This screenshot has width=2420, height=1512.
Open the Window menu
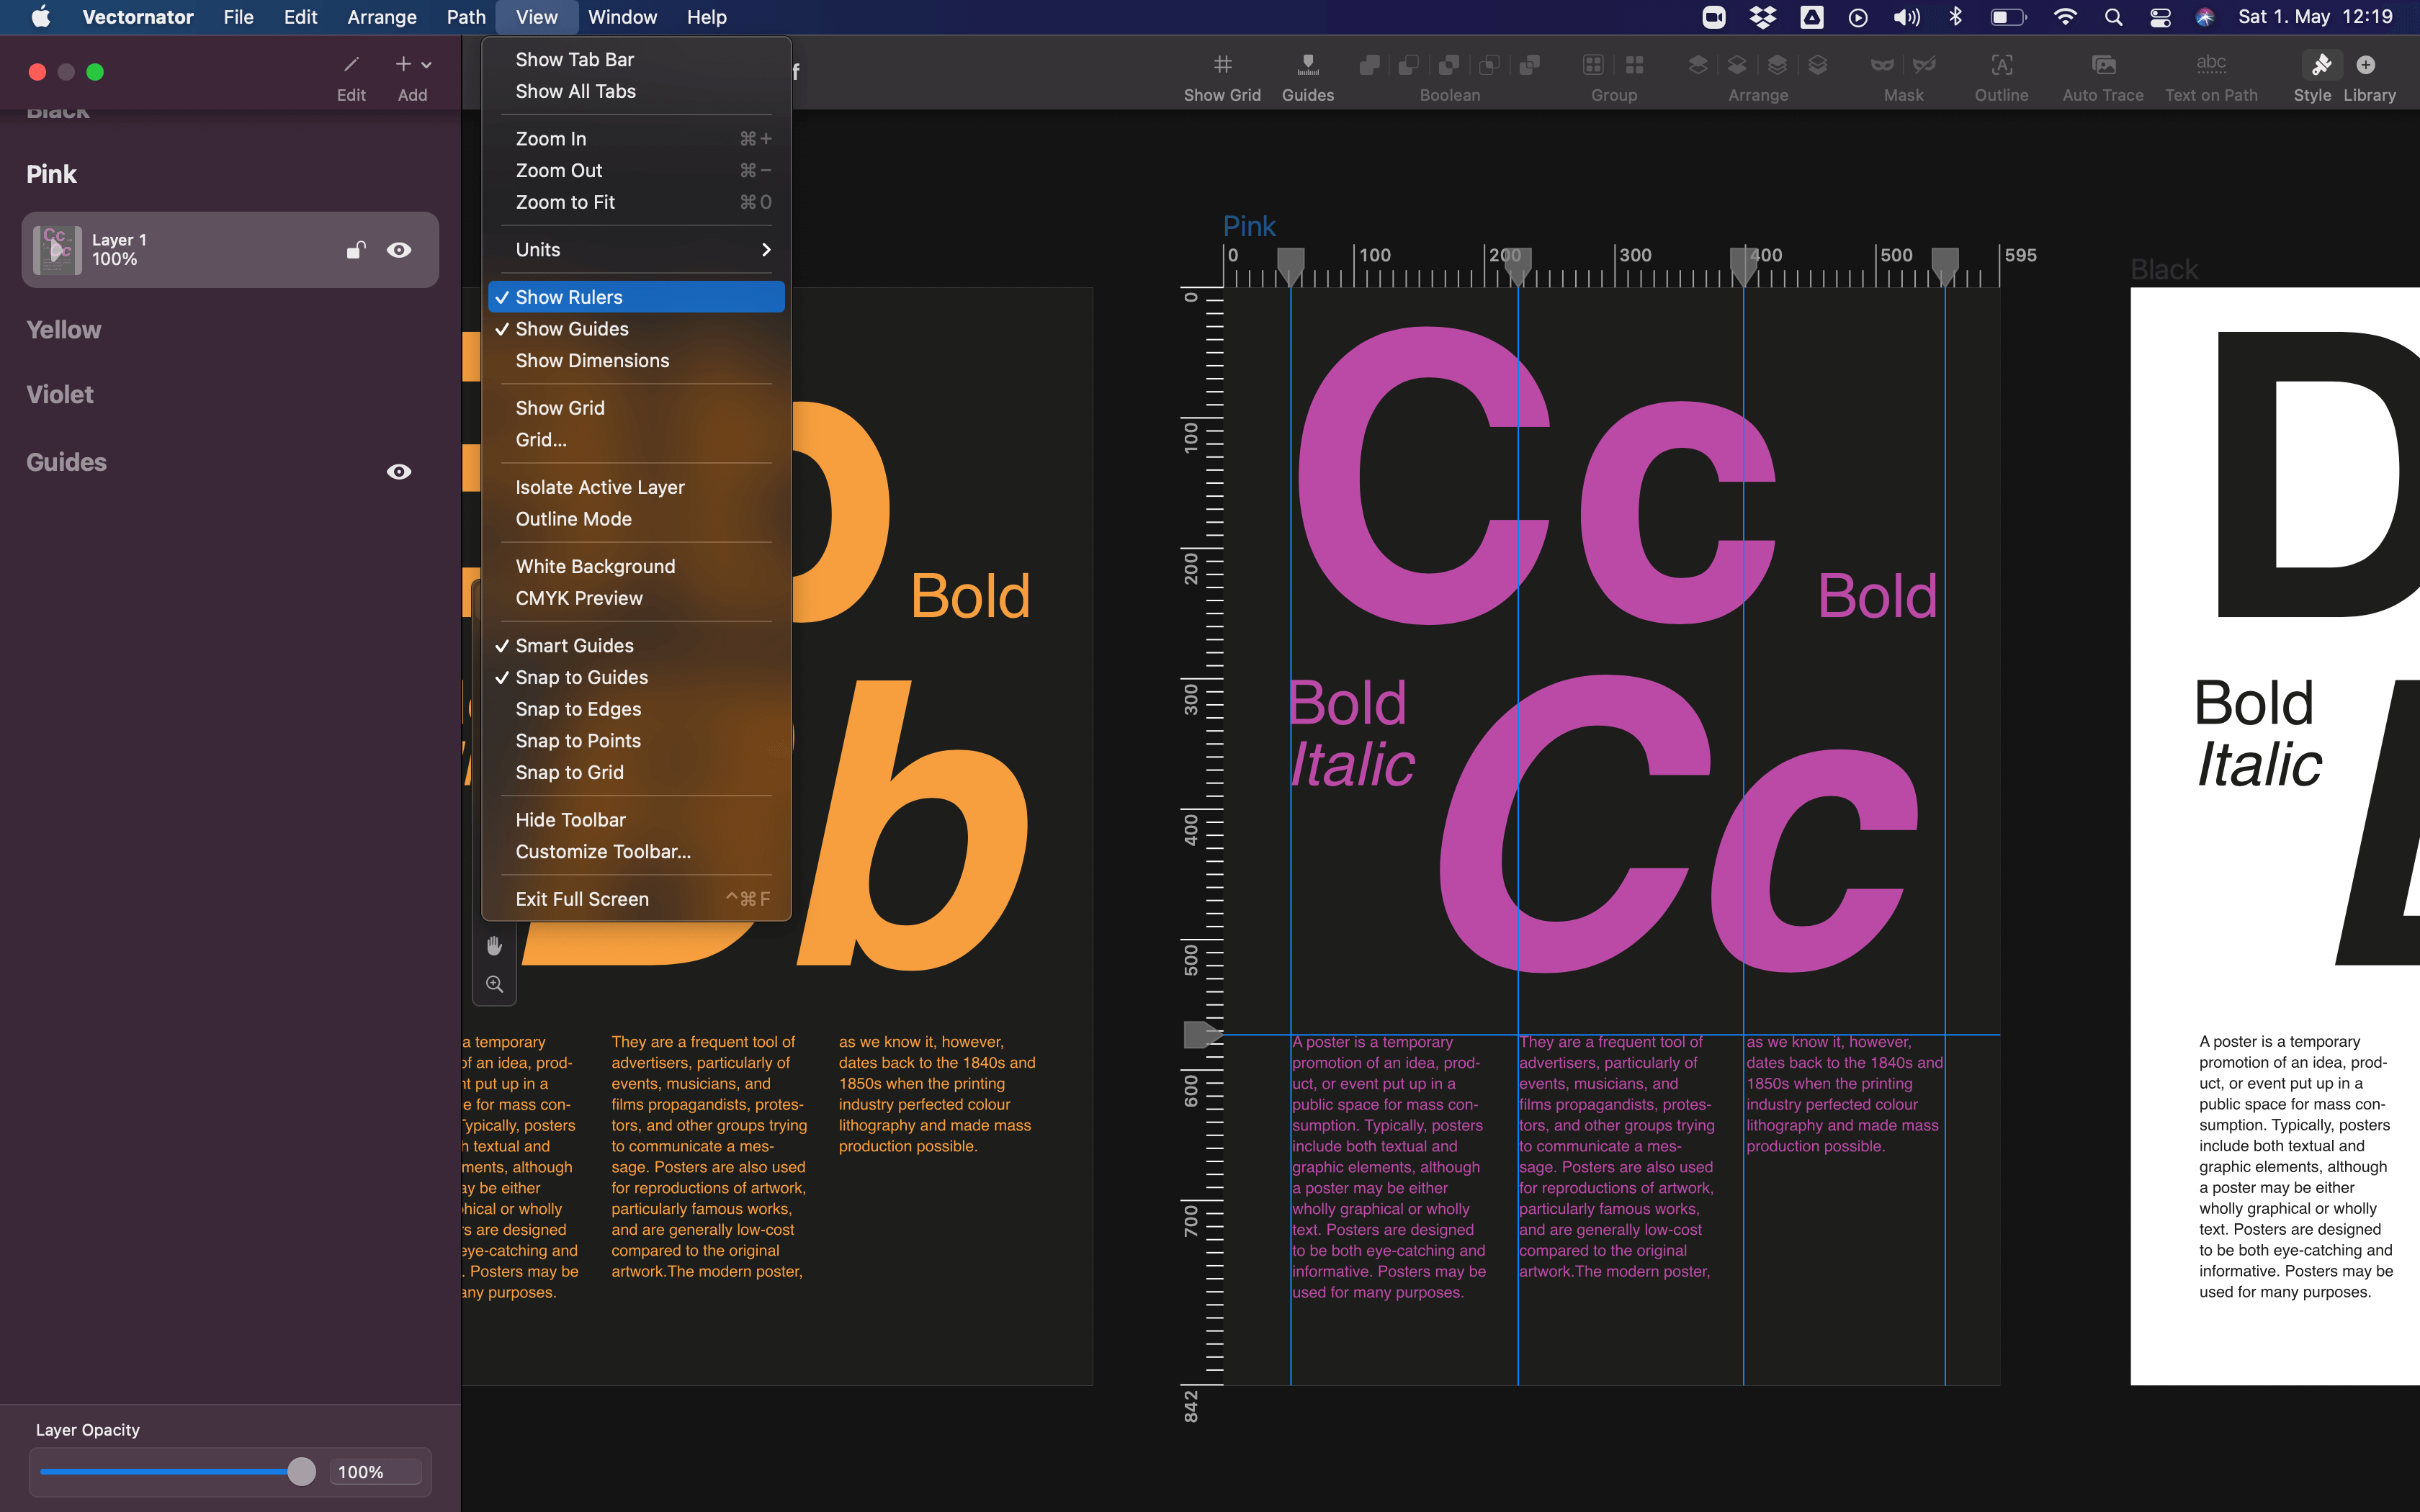point(622,17)
